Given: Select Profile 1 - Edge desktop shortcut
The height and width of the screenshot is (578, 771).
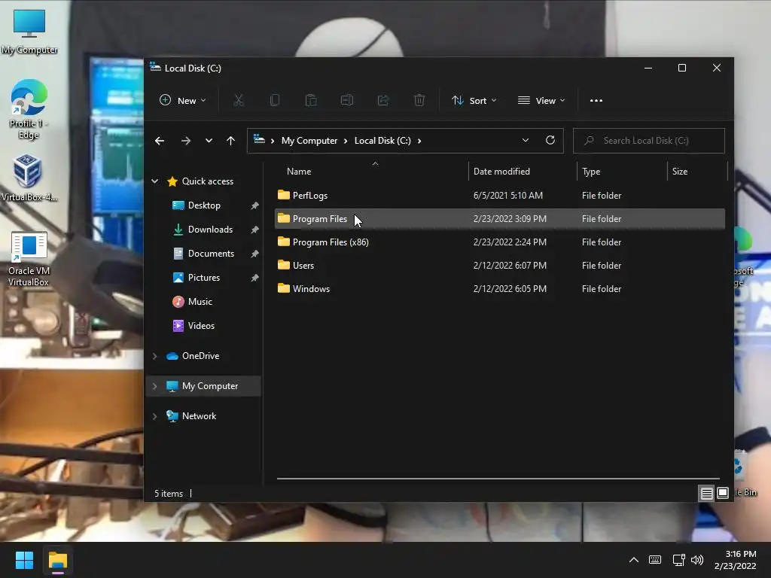Looking at the screenshot, I should coord(29,110).
